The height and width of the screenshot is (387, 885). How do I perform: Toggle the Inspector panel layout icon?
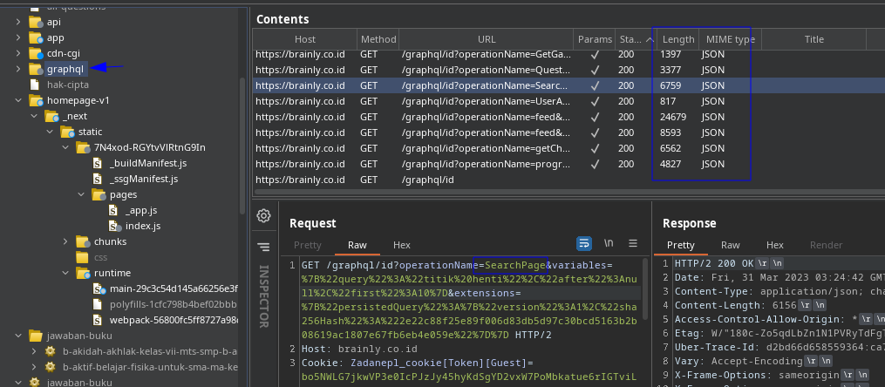(263, 247)
